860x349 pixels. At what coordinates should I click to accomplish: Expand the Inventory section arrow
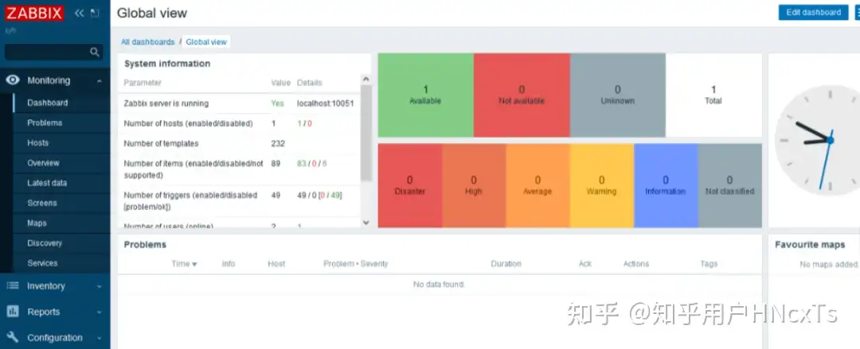(x=99, y=287)
